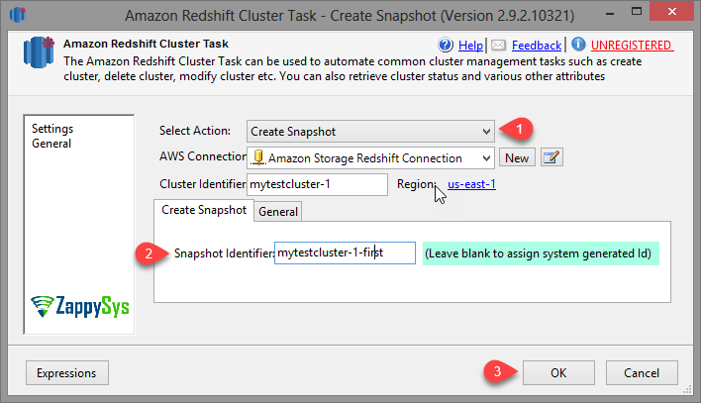Click the ZappySys logo

click(x=80, y=306)
